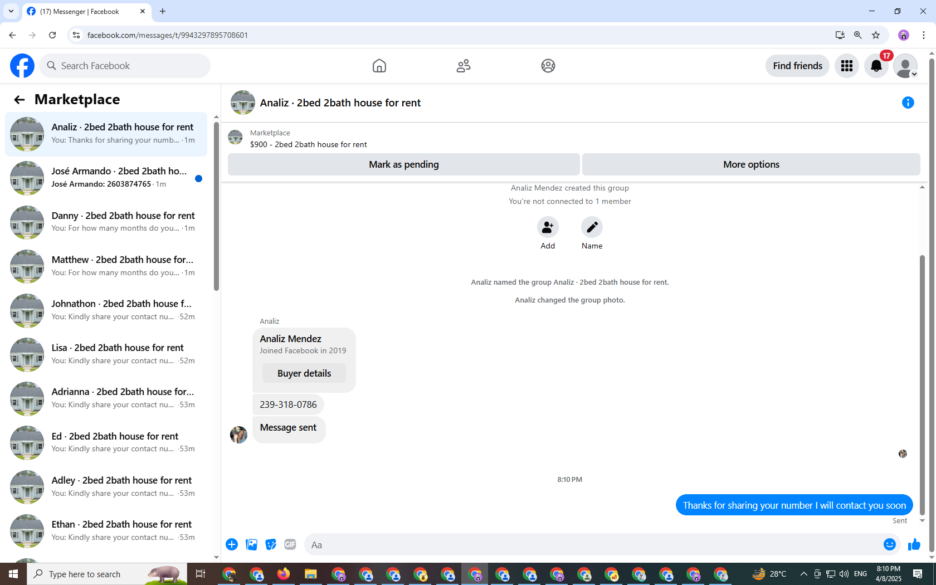Screen dimensions: 936x585
Task: Click the Search Facebook field
Action: pos(125,66)
